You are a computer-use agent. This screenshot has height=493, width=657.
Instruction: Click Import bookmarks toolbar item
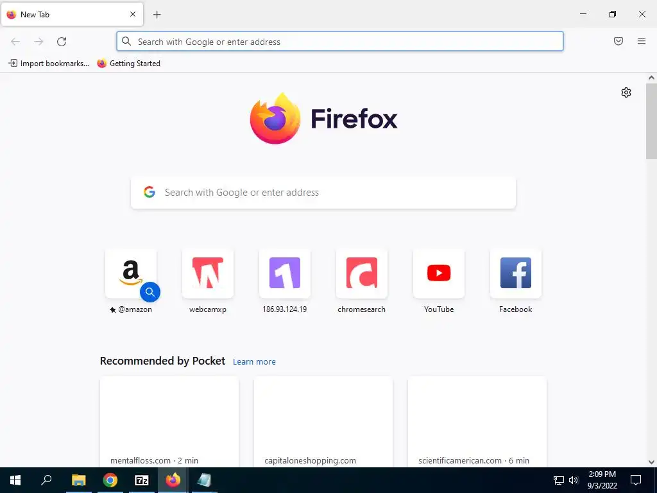(x=49, y=64)
